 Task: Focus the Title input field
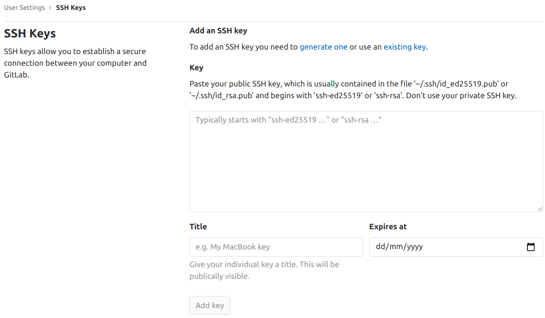276,247
